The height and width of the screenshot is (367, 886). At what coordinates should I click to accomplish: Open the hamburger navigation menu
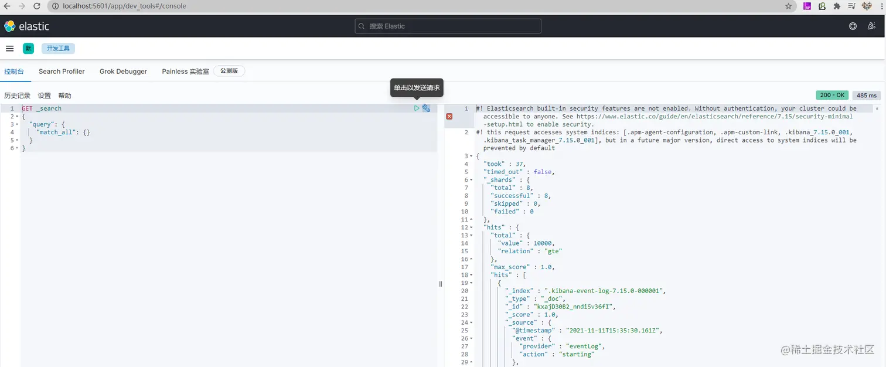(9, 49)
